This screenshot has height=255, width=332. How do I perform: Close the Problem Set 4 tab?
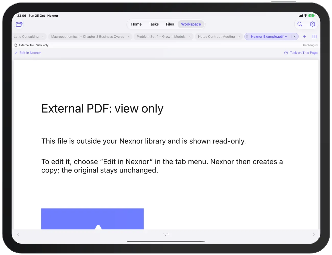click(190, 37)
